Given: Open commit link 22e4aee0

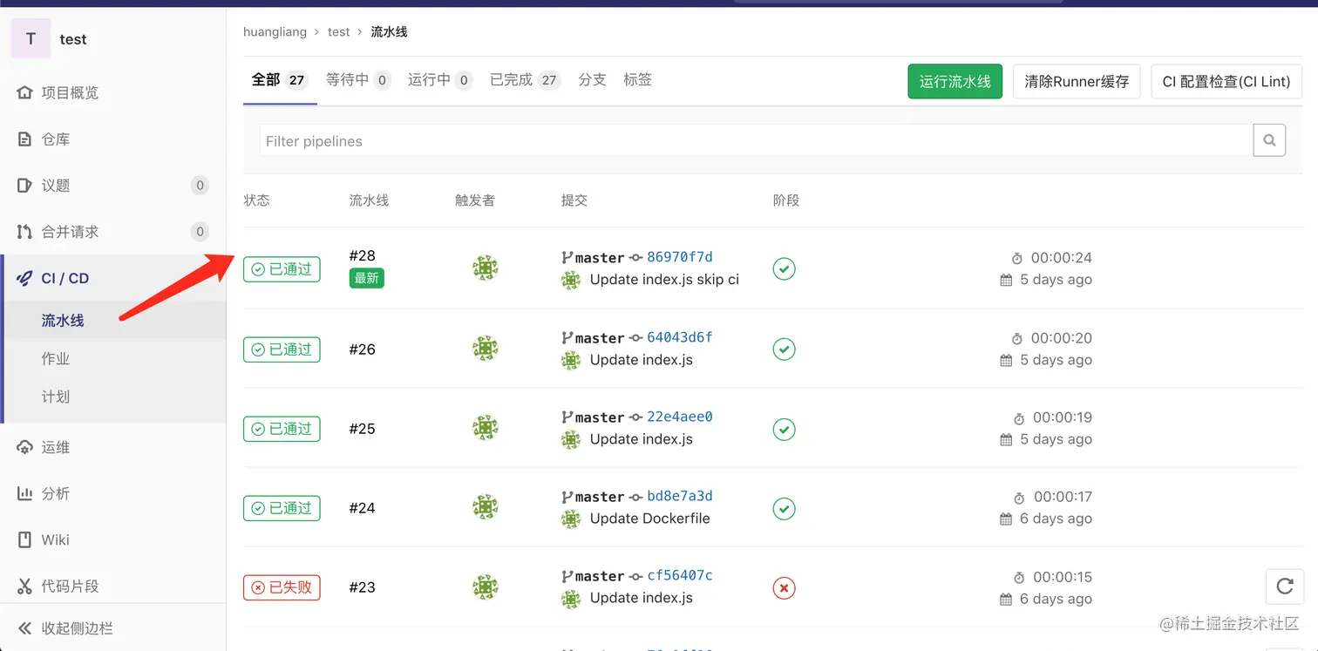Looking at the screenshot, I should click(x=679, y=417).
